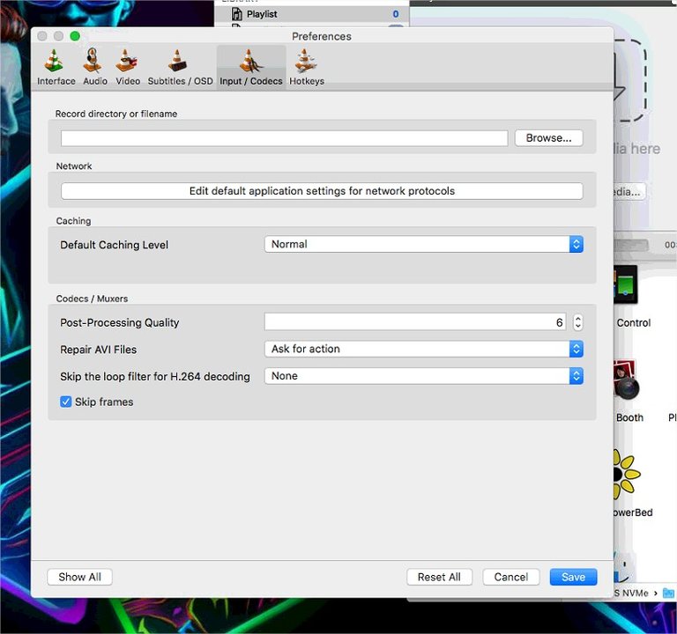
Task: Click the Post-Processing Quality value field
Action: click(415, 322)
